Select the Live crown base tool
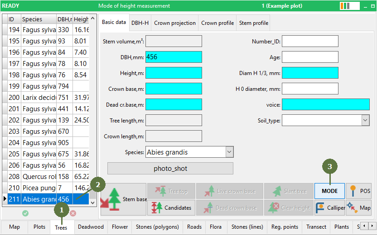 [230, 191]
